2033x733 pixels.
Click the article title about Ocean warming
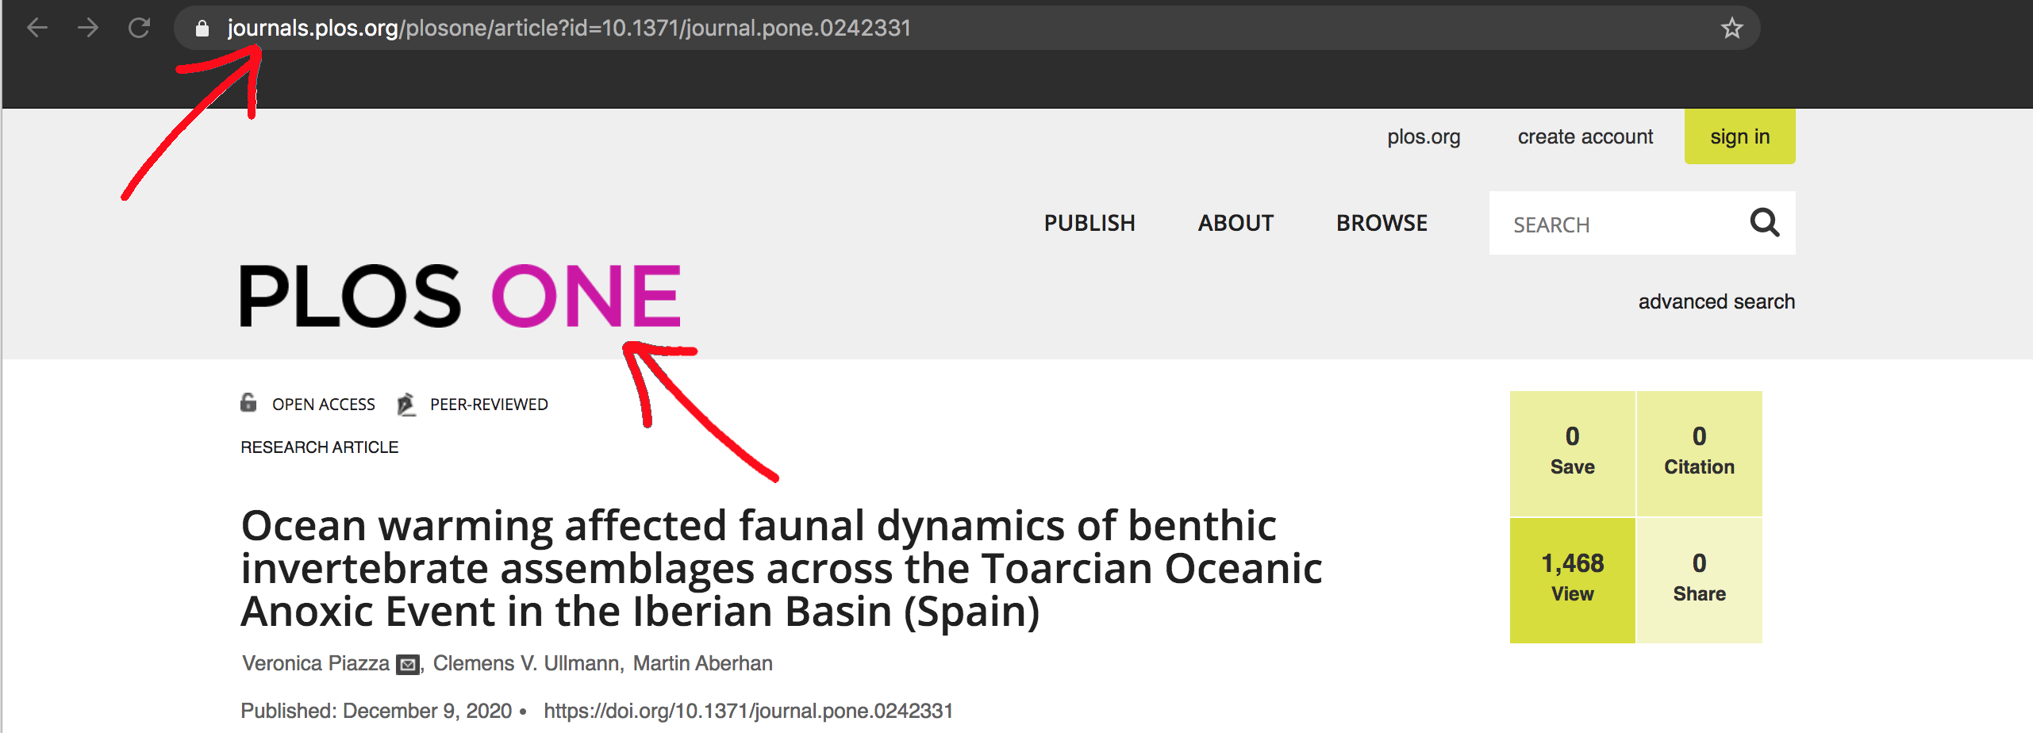point(782,568)
